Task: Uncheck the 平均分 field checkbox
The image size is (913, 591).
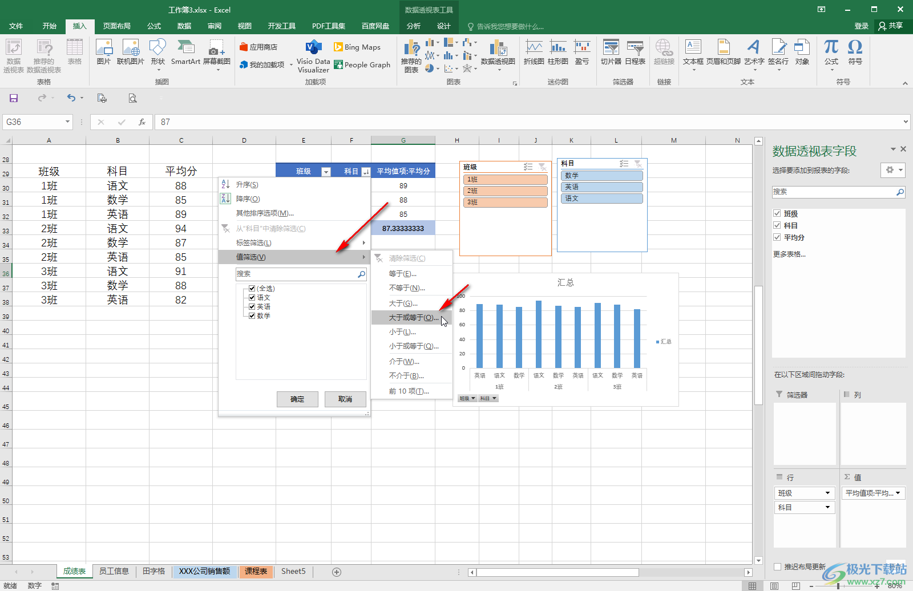Action: pos(777,237)
